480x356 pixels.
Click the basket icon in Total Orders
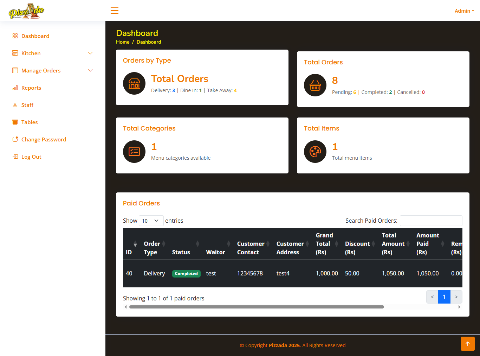point(315,85)
